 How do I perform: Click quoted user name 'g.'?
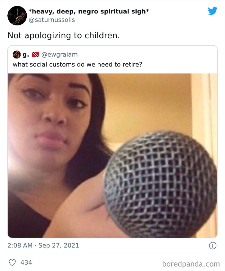(x=26, y=55)
